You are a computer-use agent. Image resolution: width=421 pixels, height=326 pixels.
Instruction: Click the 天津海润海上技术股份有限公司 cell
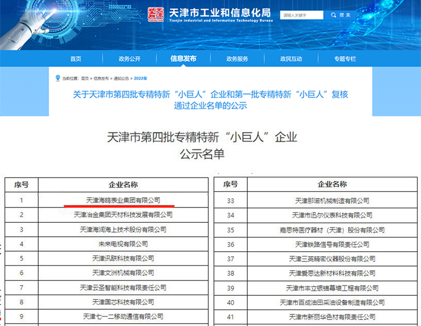[123, 229]
